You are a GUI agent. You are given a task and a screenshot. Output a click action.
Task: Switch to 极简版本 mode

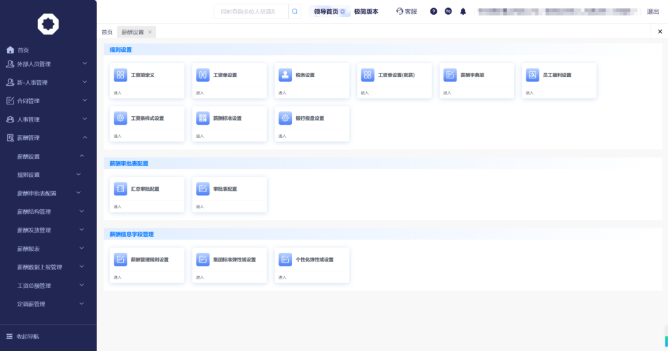pos(366,11)
